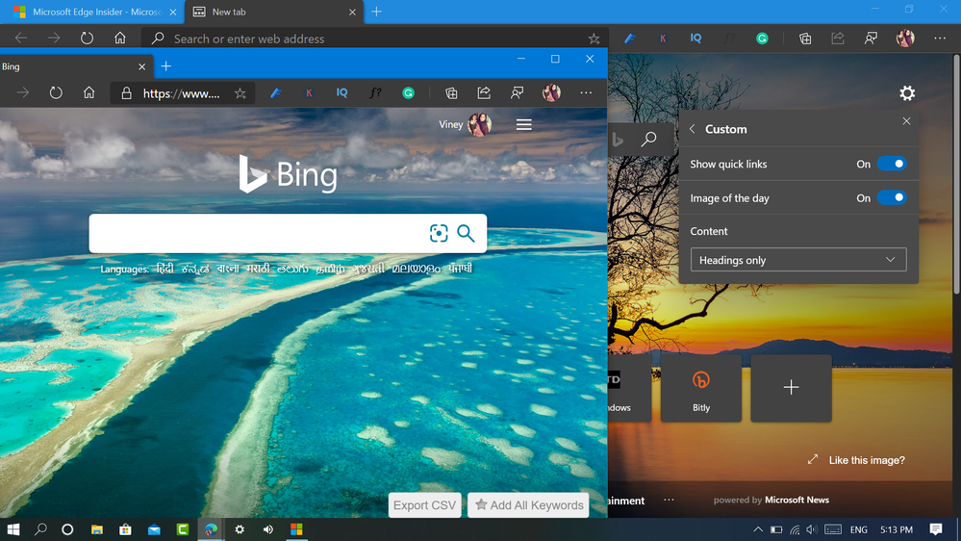
Task: Click Add All Keywords button
Action: point(528,505)
